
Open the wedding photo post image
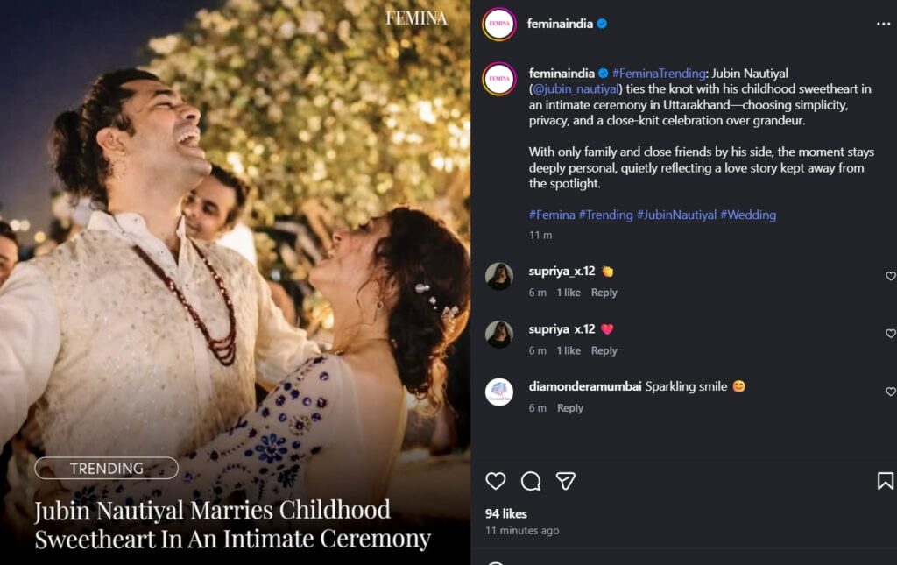pyautogui.click(x=235, y=263)
